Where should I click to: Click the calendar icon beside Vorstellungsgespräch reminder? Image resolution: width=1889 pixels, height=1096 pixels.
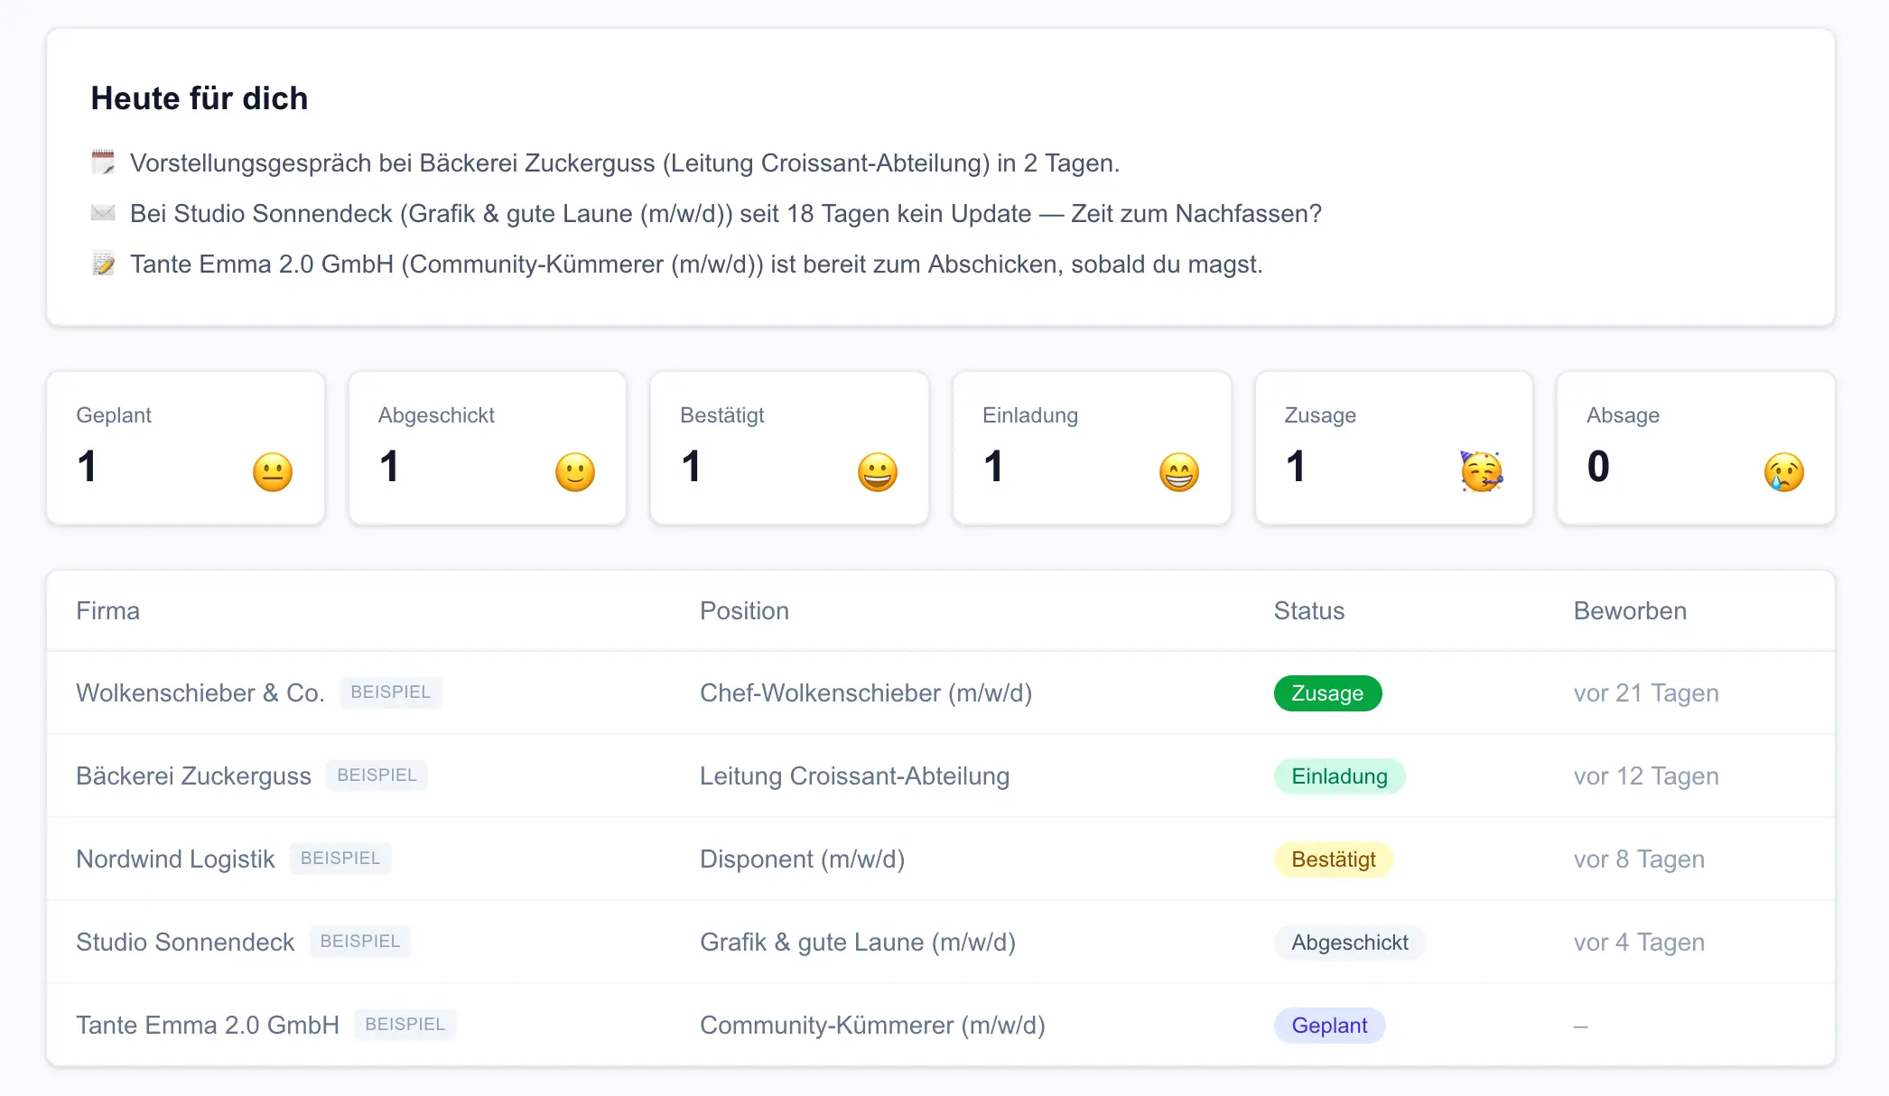coord(103,163)
